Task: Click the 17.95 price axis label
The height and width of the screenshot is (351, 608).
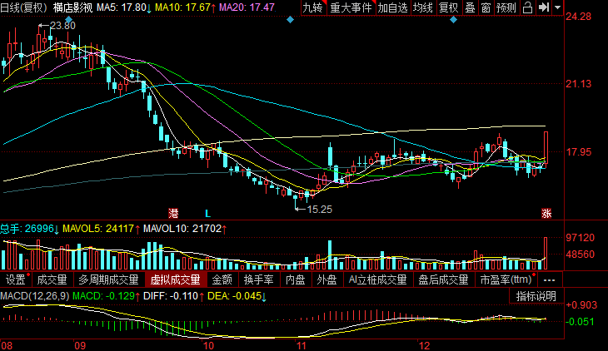Action: tap(579, 152)
